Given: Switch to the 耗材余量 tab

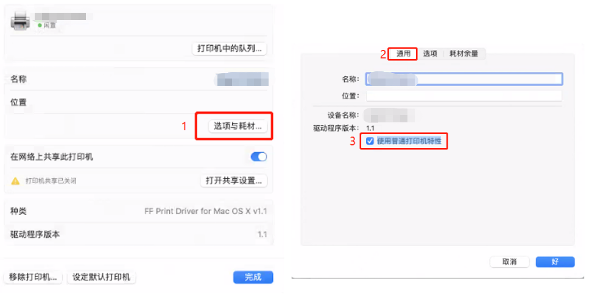Looking at the screenshot, I should click(x=463, y=54).
